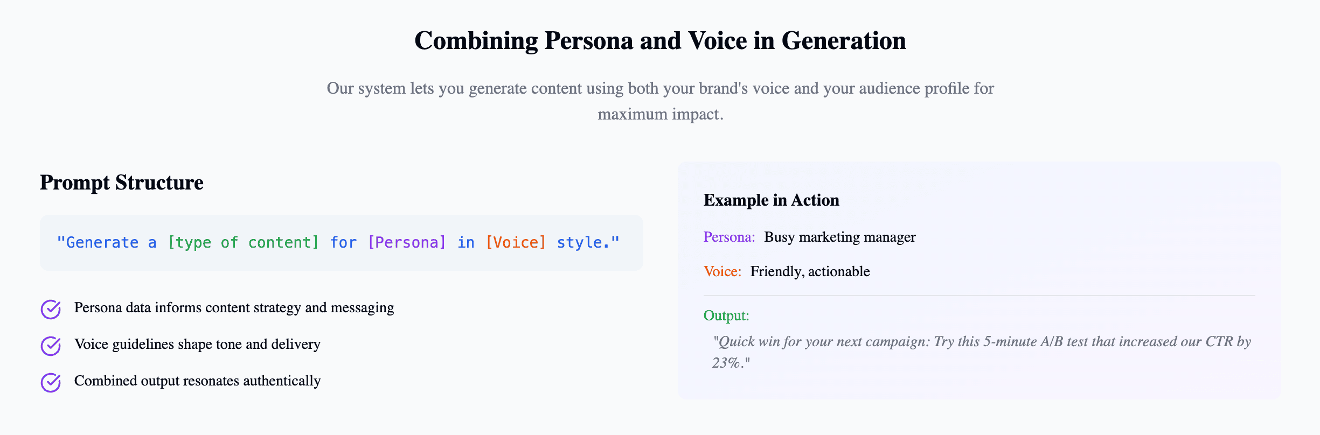Click the "Friendly, actionable" voice value

810,271
